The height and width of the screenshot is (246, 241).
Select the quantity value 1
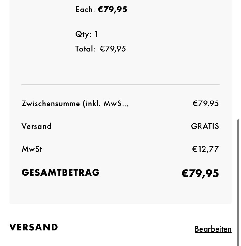pyautogui.click(x=96, y=34)
